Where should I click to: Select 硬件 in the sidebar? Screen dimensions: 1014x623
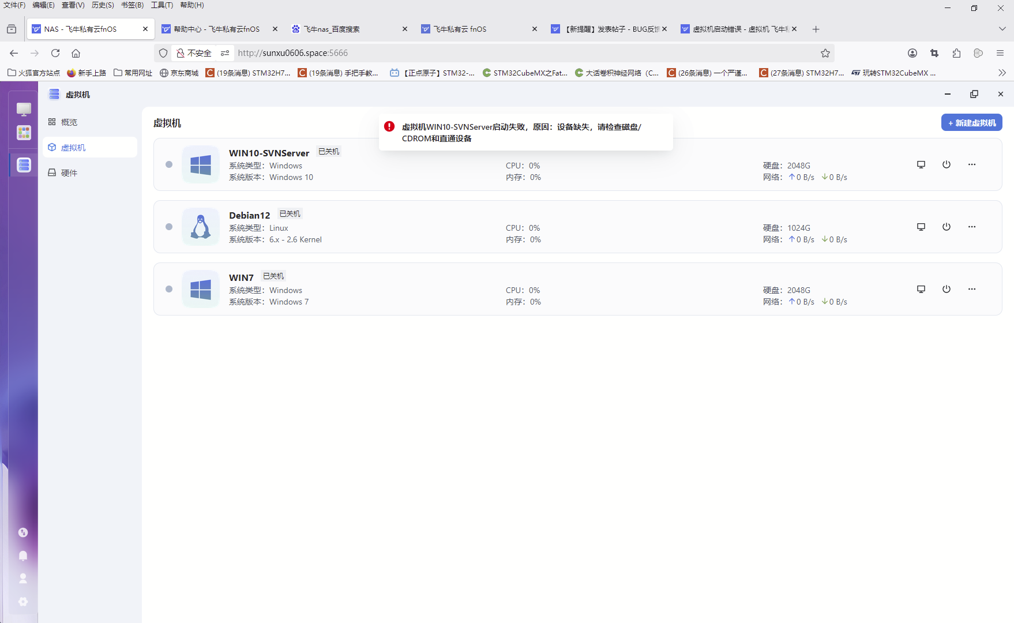[x=69, y=173]
